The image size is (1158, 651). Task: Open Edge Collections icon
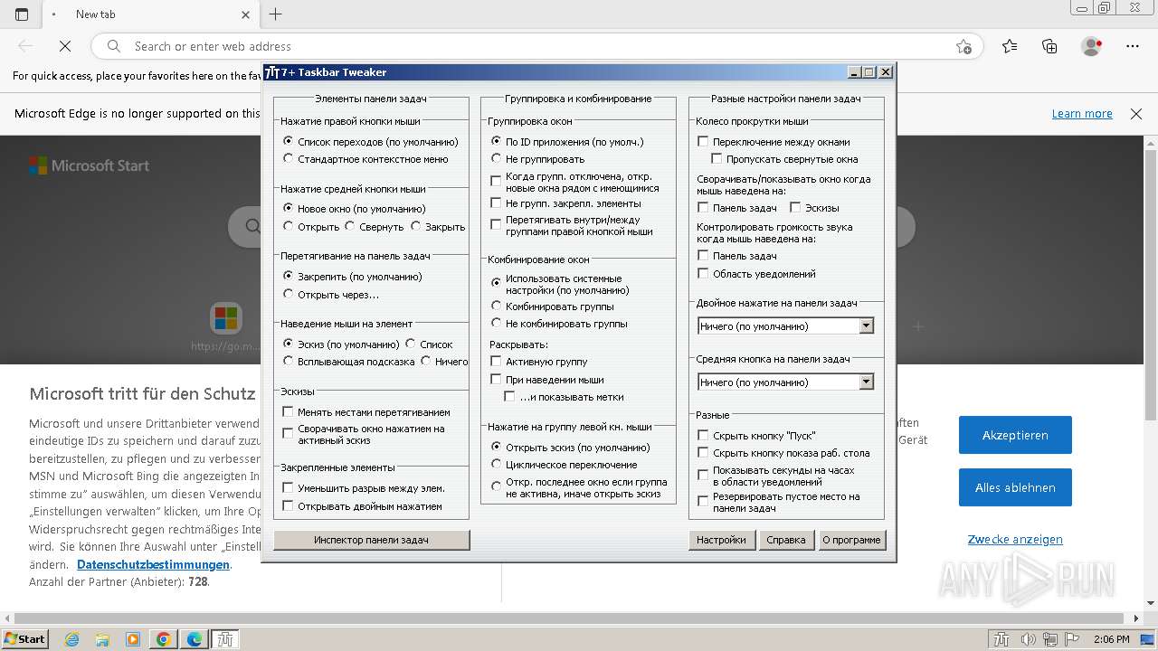[1049, 46]
